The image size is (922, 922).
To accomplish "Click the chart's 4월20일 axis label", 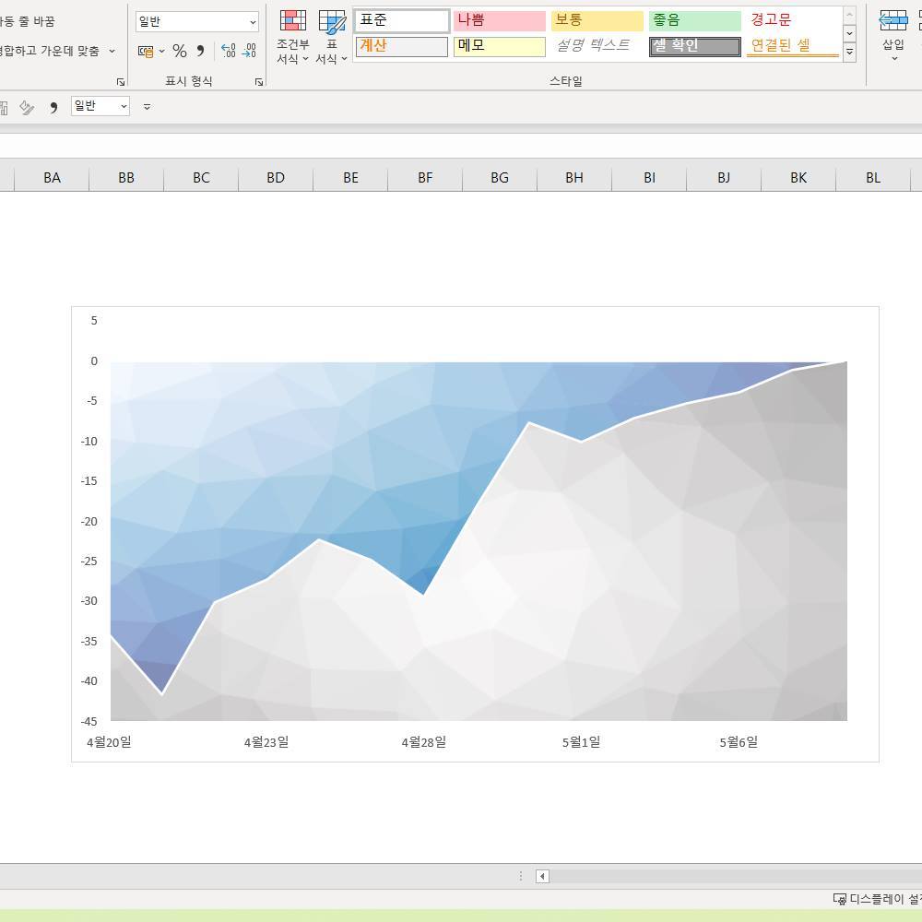I will [x=110, y=742].
